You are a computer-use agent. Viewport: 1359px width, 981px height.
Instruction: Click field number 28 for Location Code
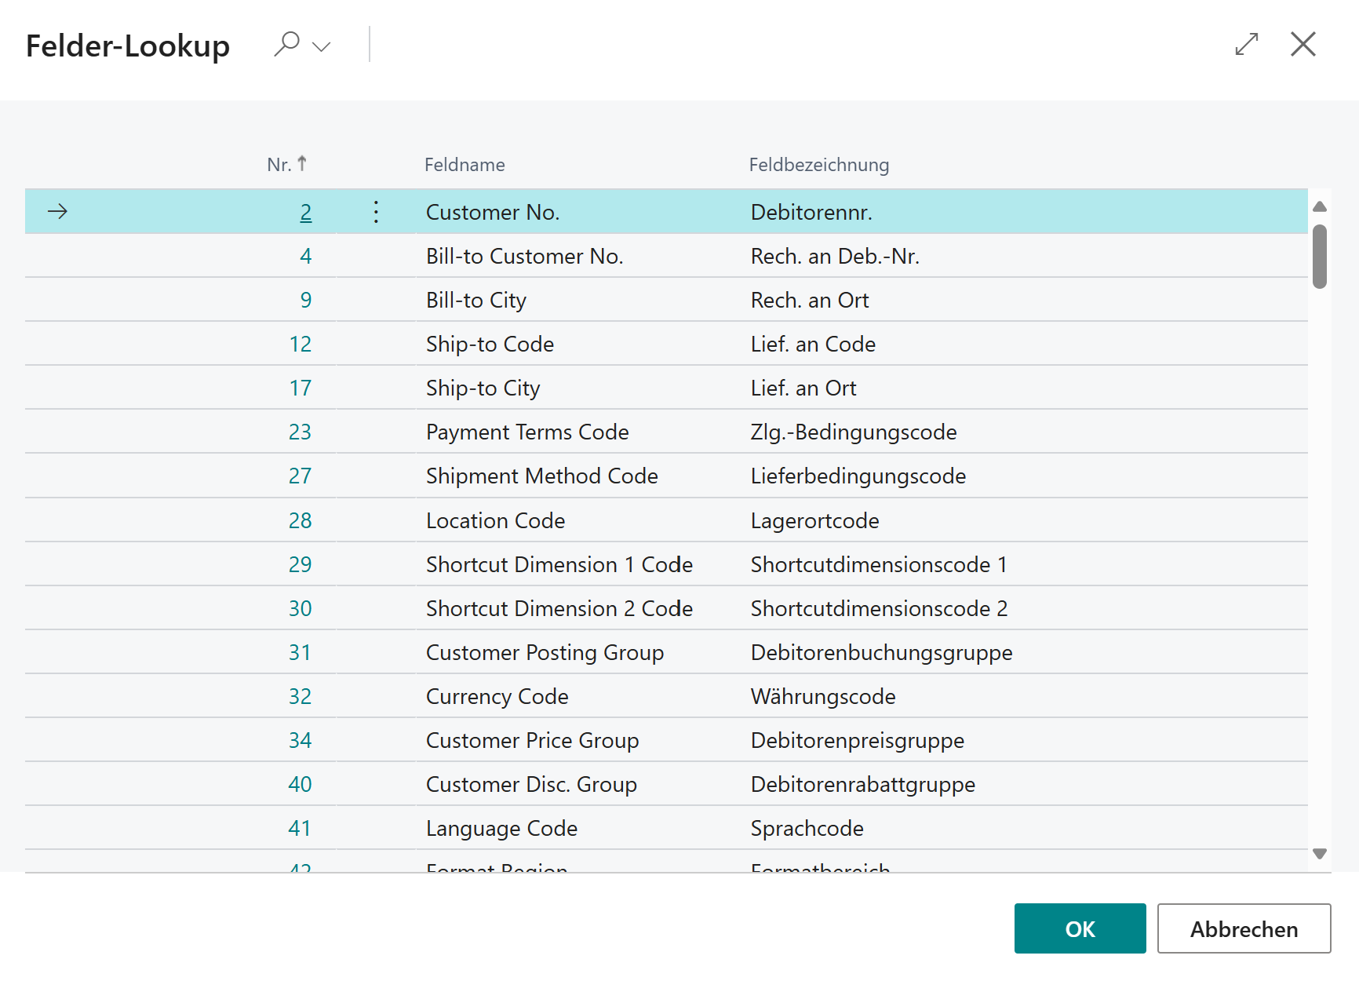point(300,520)
